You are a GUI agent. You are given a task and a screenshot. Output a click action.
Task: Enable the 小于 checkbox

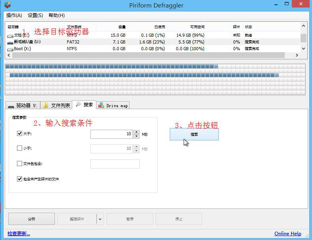19,148
